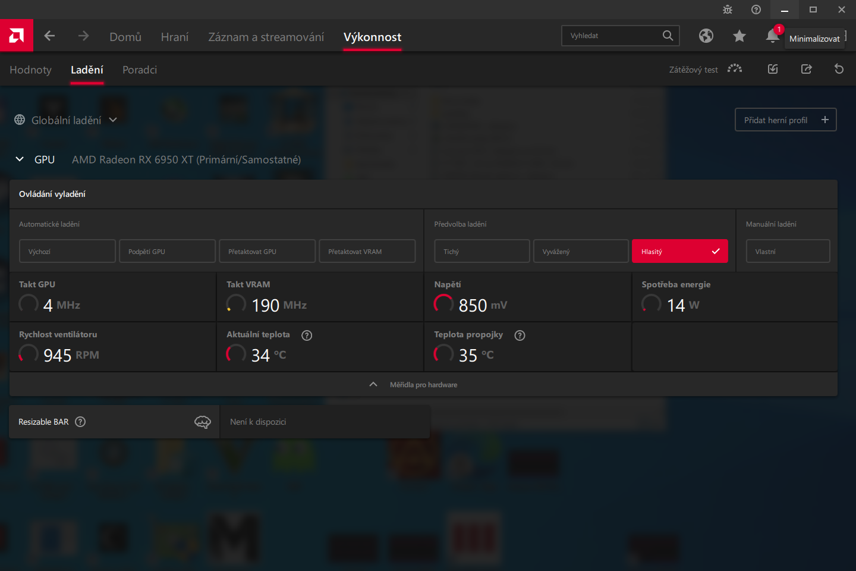
Task: Select Přetaktovat GPU option
Action: [267, 251]
